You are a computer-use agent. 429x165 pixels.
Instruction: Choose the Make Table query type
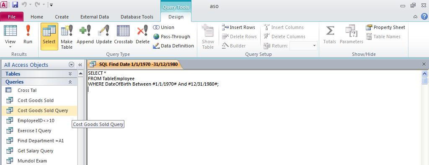tap(67, 37)
